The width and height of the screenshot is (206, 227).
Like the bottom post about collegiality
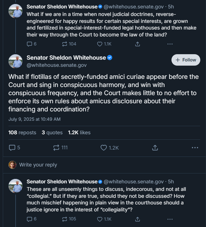[100, 219]
